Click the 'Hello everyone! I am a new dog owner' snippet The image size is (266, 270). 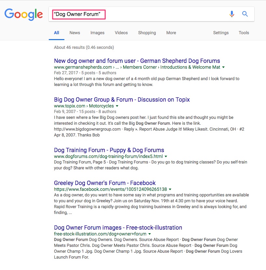pos(147,82)
